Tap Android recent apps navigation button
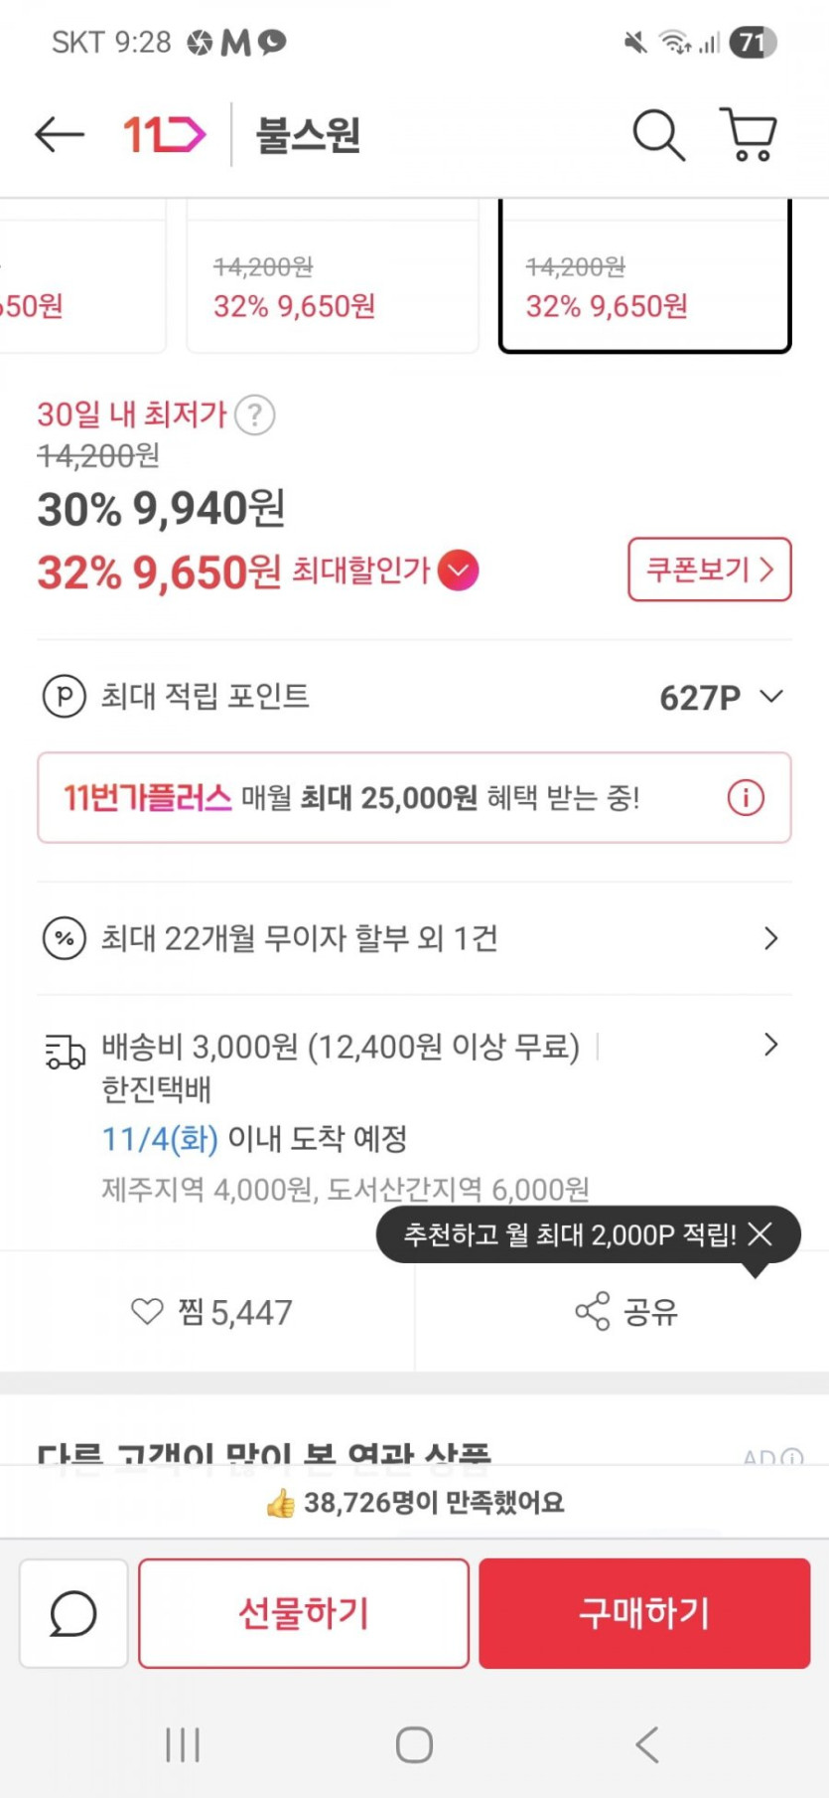 pyautogui.click(x=183, y=1744)
